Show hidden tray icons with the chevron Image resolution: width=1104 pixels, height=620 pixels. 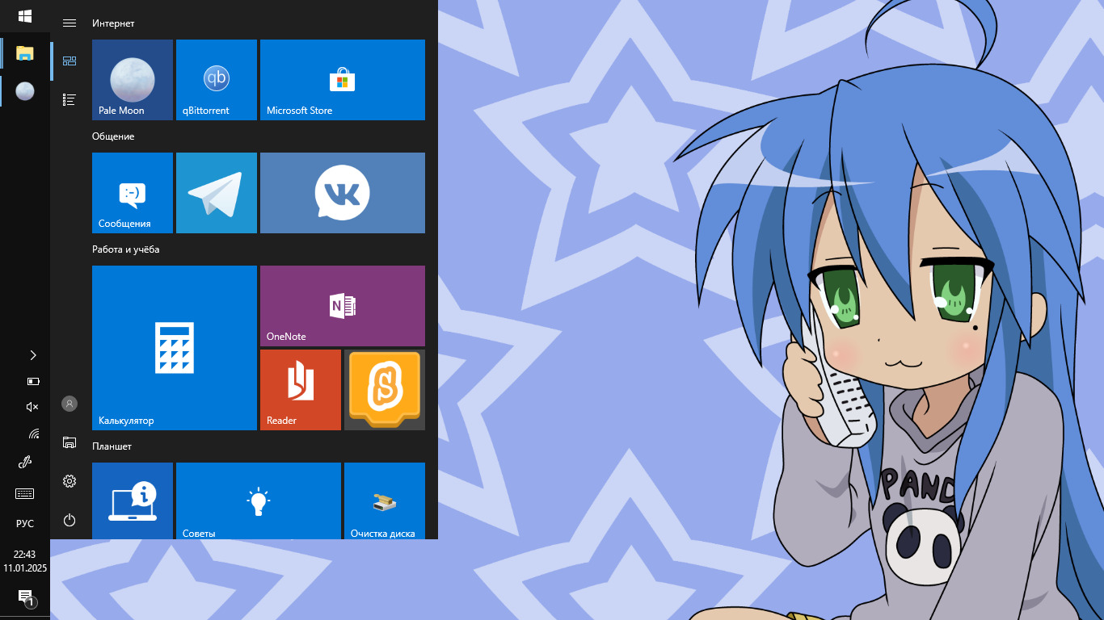pos(32,355)
